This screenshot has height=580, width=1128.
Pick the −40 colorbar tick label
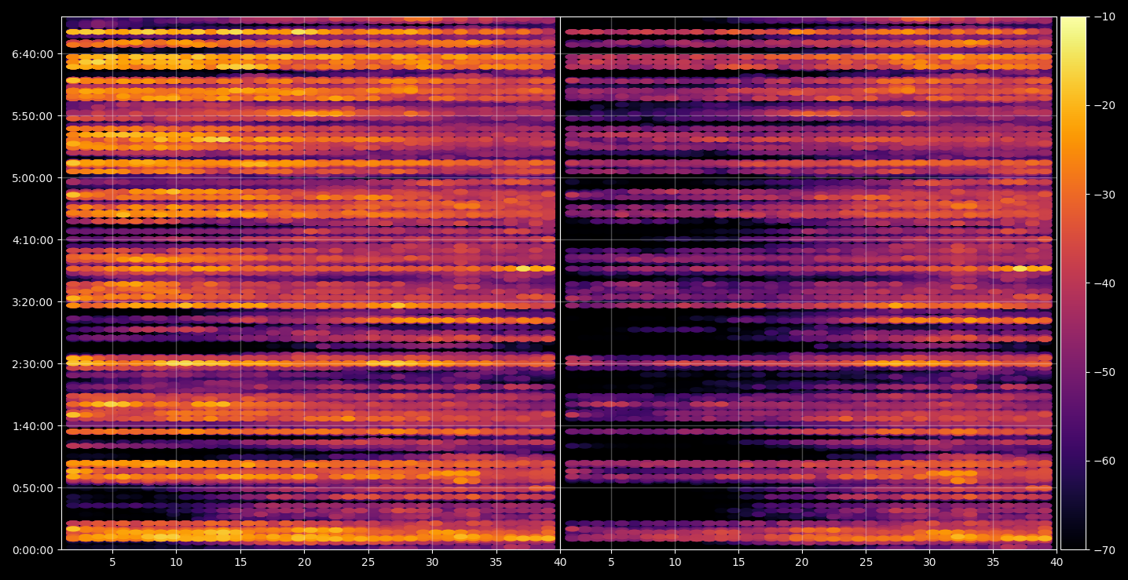point(1104,283)
